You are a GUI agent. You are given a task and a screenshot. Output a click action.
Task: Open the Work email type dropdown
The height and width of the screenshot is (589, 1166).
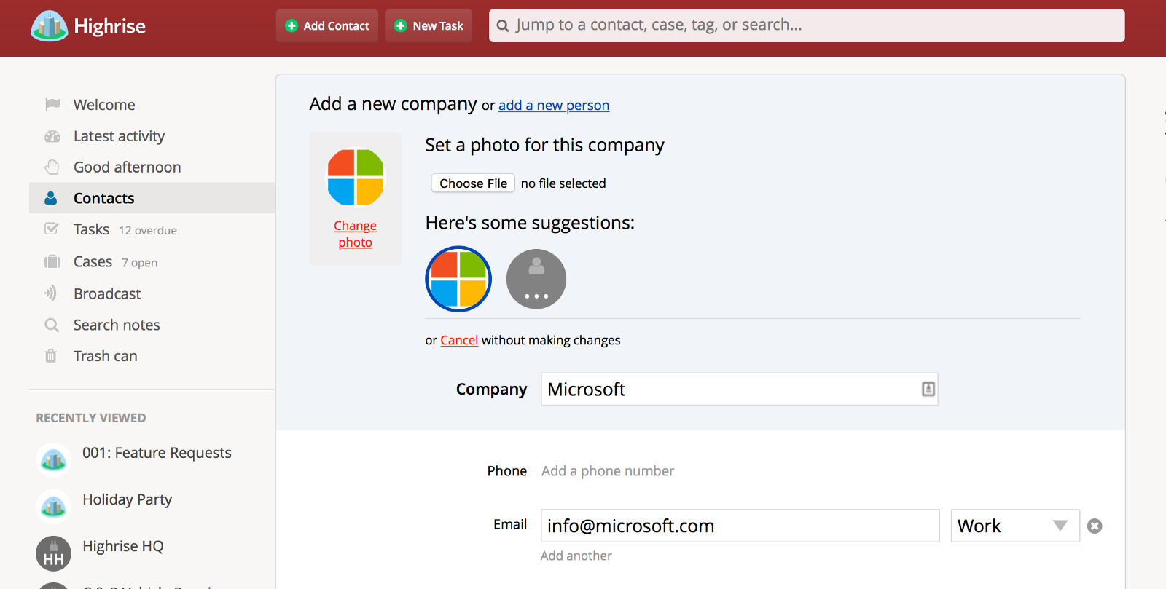[1014, 526]
